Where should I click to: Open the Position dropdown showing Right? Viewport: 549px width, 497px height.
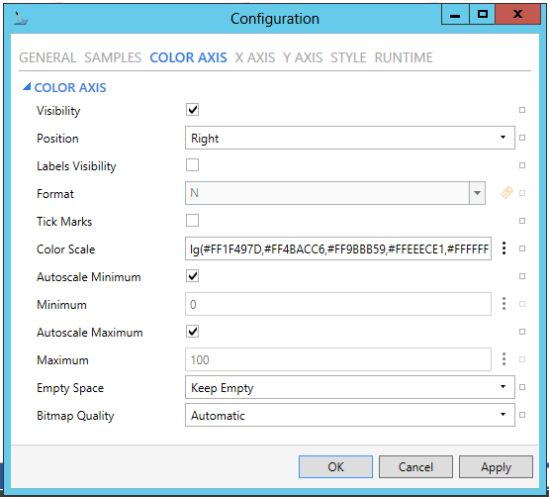pos(350,138)
